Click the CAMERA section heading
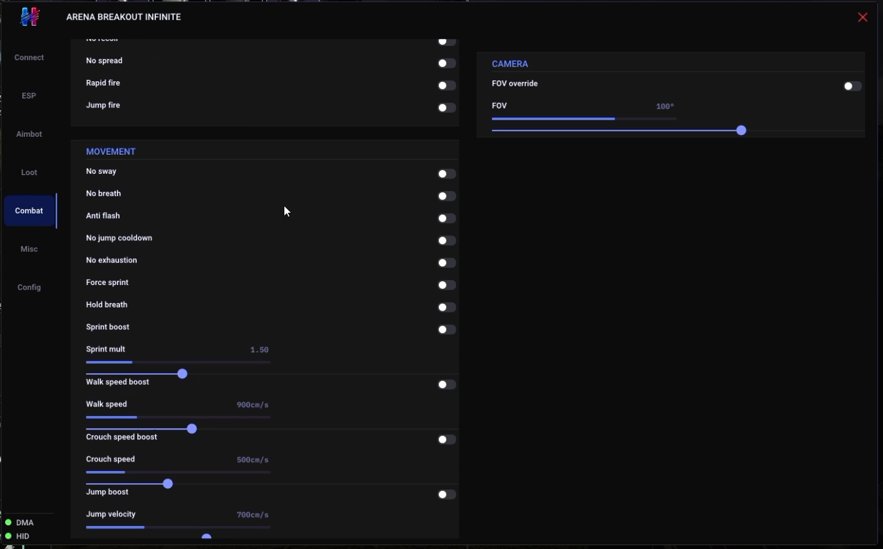This screenshot has width=883, height=549. [x=510, y=64]
